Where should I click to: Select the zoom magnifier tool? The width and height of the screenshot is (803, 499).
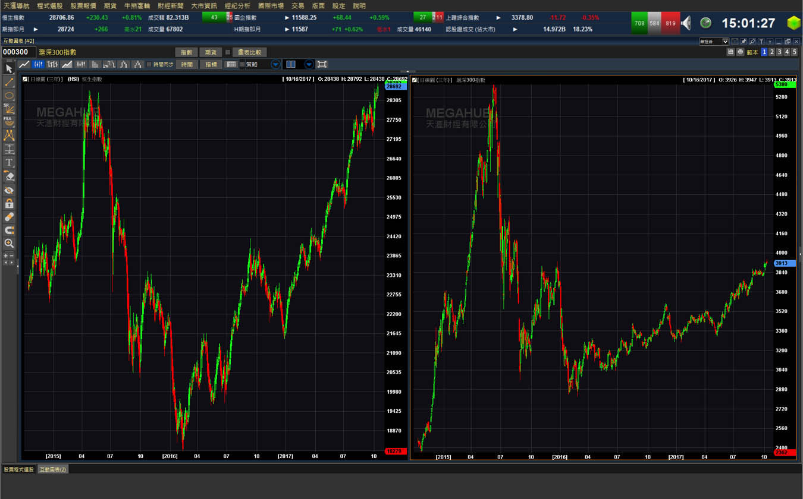tap(9, 243)
